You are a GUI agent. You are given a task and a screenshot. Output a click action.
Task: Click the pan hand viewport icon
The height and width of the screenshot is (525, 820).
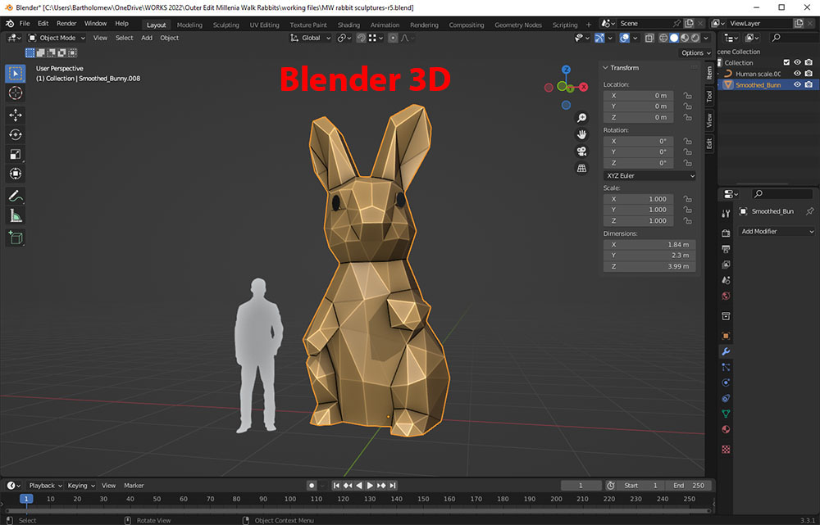(x=581, y=134)
